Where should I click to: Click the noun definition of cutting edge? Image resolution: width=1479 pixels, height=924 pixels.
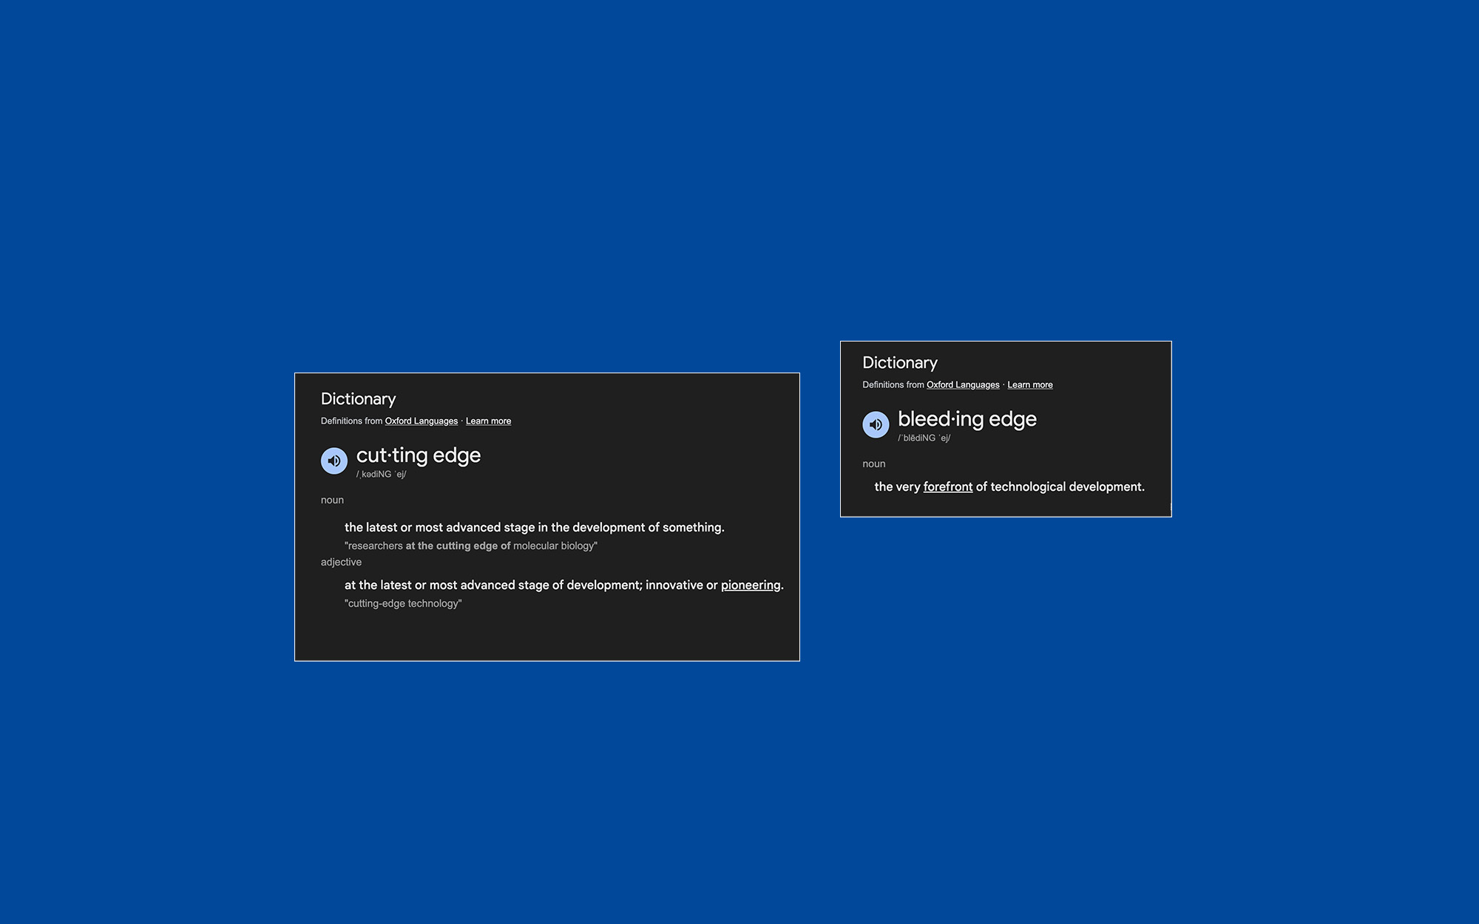tap(535, 528)
